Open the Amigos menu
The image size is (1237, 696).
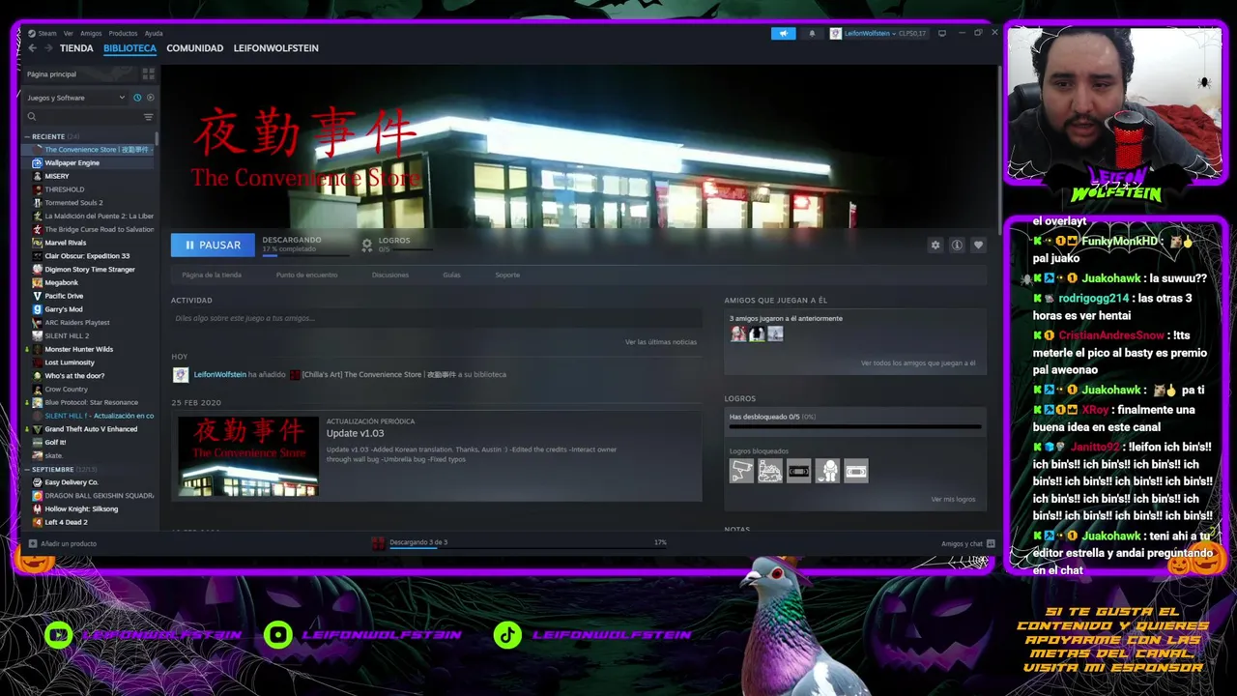91,33
